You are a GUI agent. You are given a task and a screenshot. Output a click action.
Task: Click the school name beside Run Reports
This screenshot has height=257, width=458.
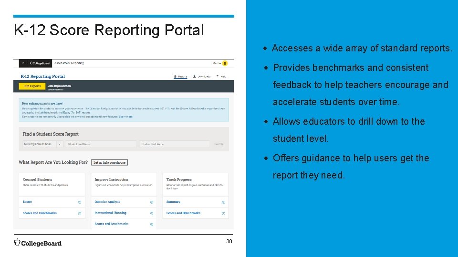(x=59, y=86)
